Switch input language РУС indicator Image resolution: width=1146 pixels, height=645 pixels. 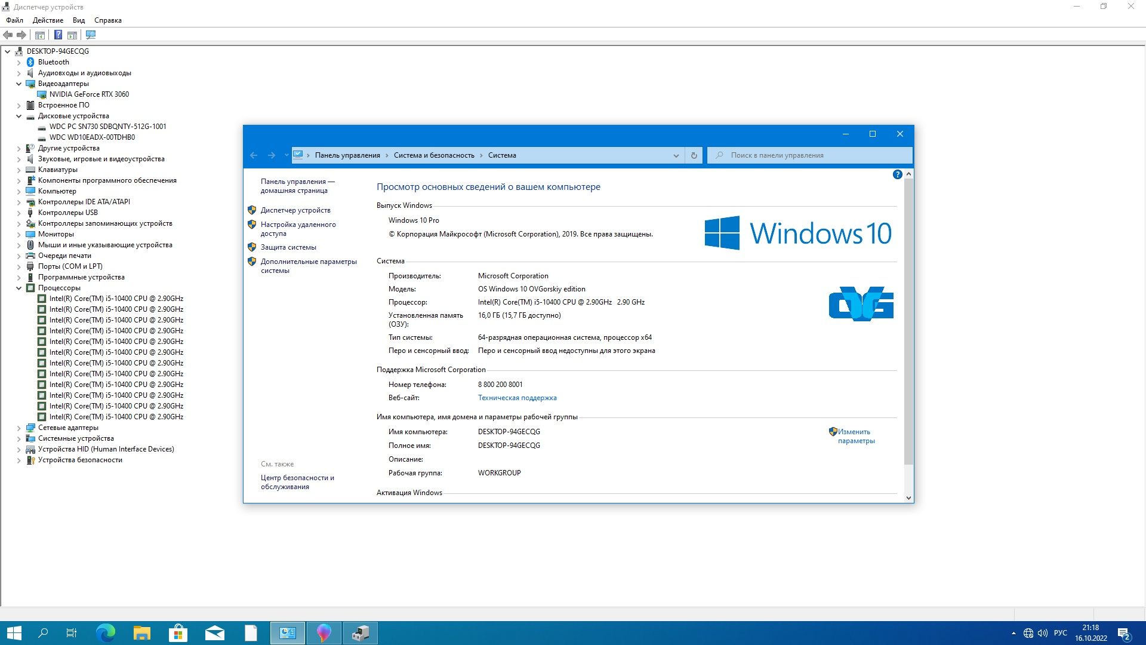click(x=1061, y=633)
